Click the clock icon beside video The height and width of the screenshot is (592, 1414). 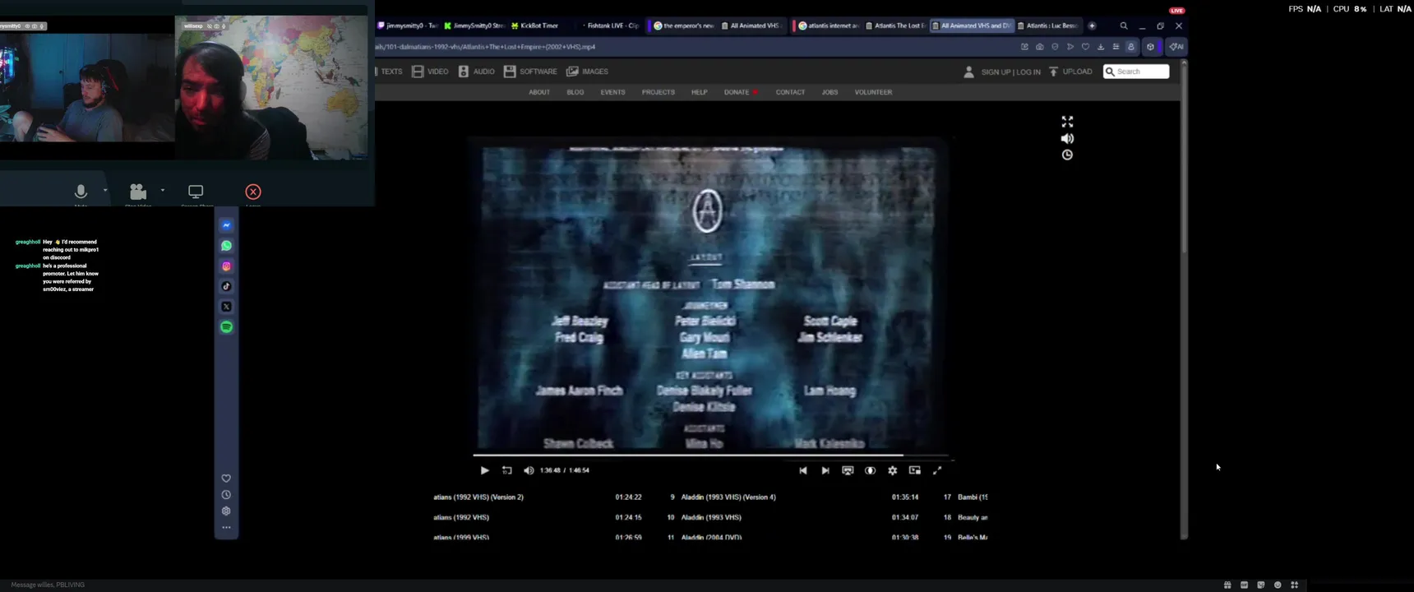click(x=1067, y=155)
